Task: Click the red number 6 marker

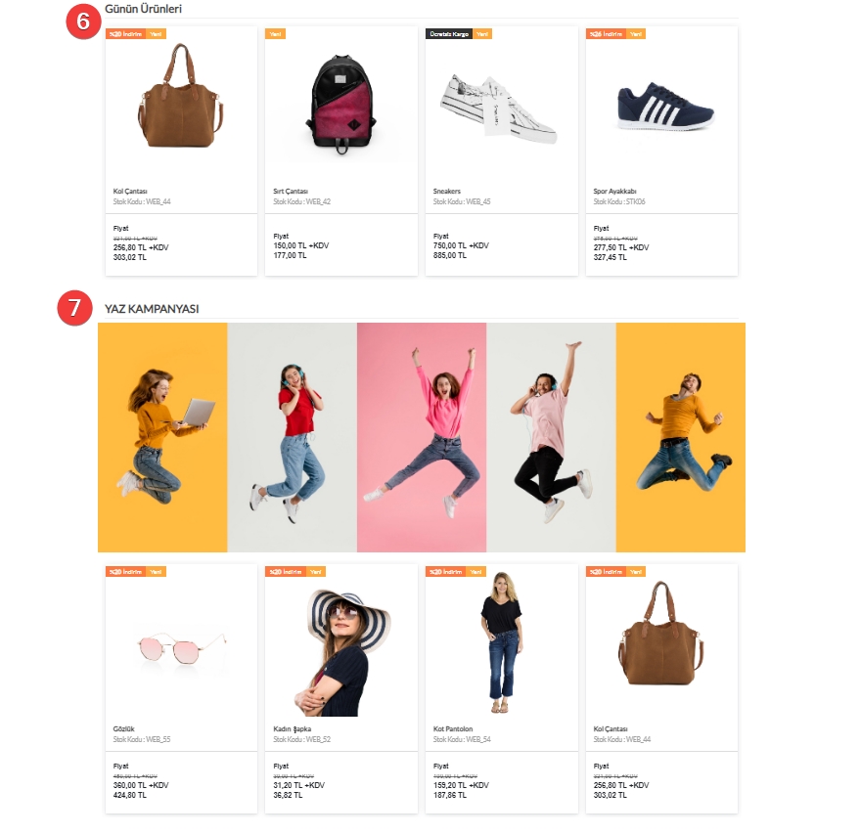Action: point(83,22)
